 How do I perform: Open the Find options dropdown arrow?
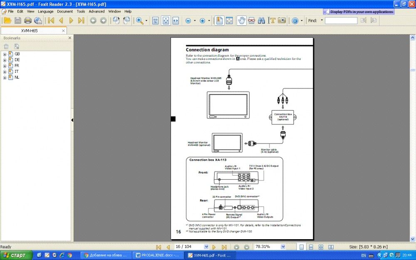(x=322, y=20)
